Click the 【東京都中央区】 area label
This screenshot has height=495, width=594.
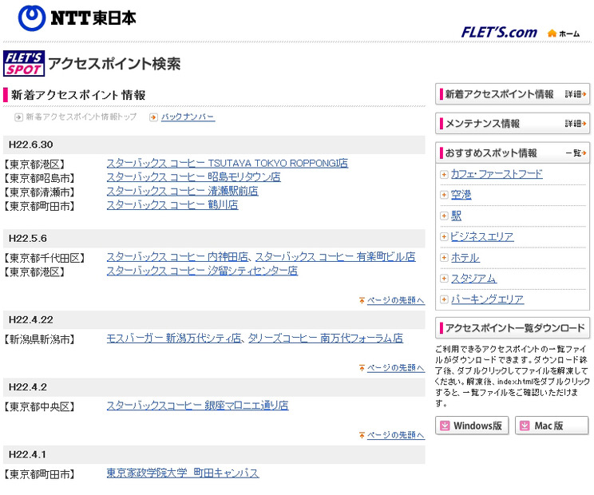(x=39, y=406)
